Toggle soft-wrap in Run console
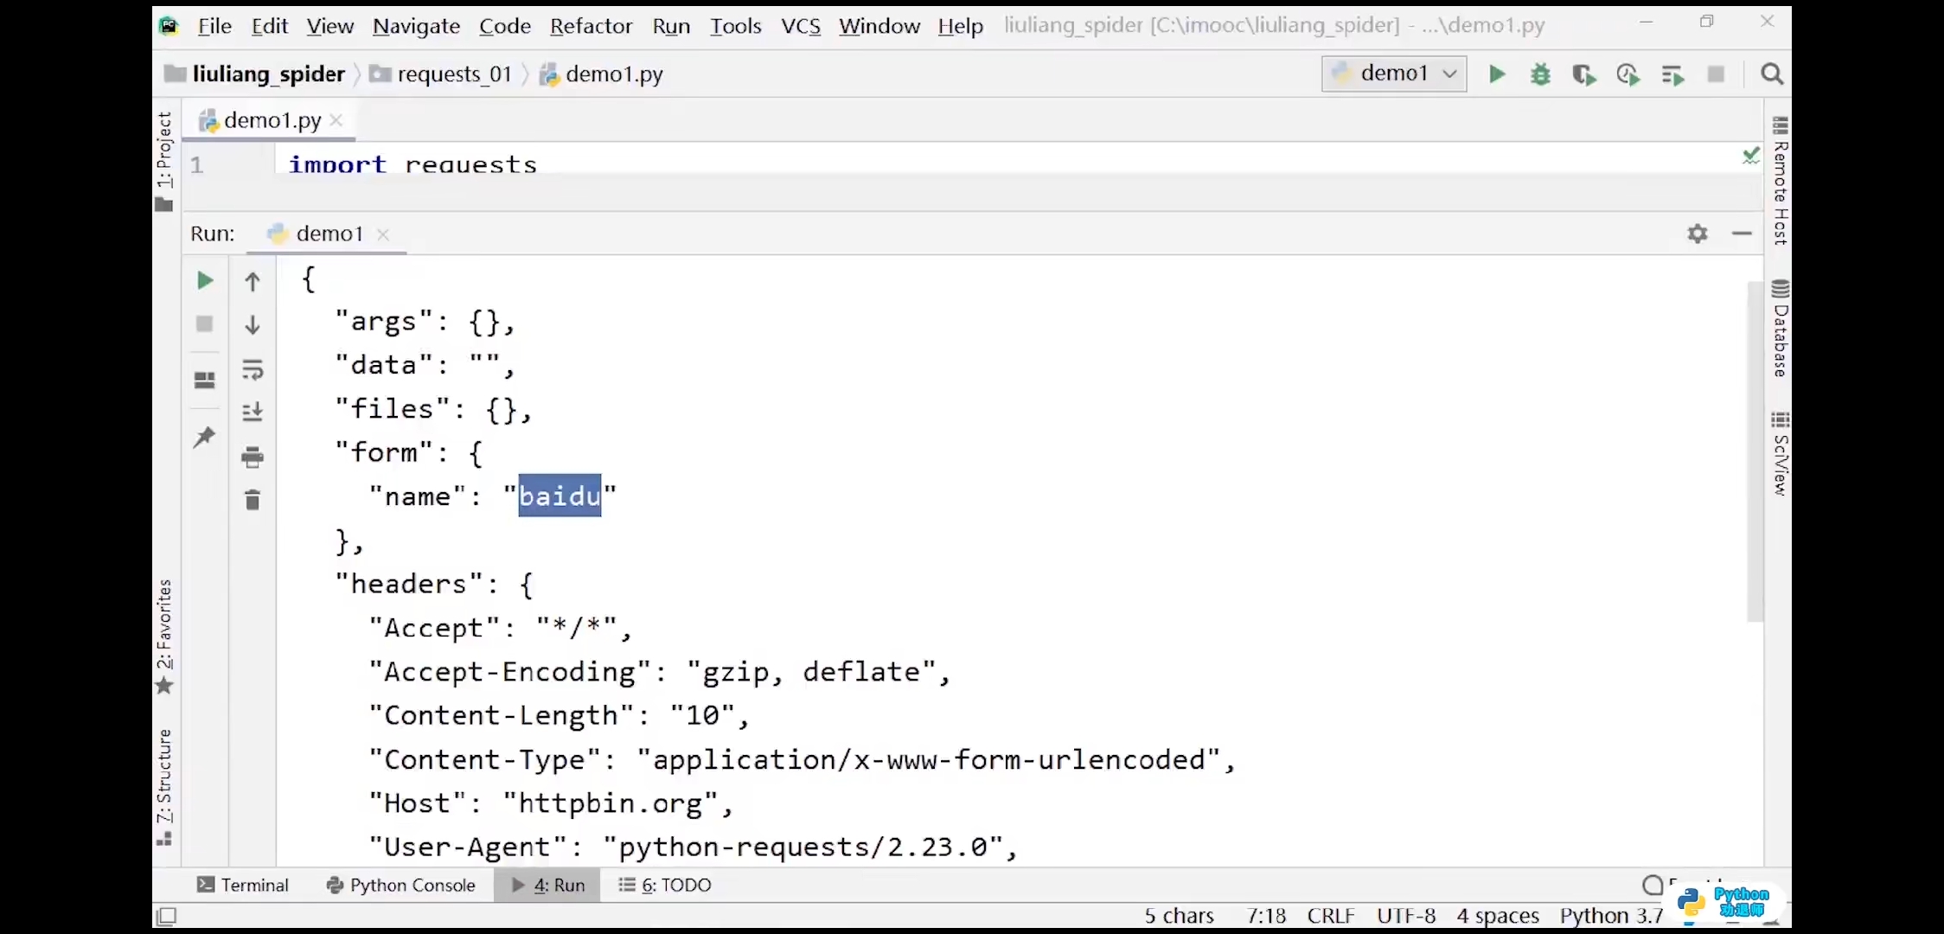 coord(253,370)
